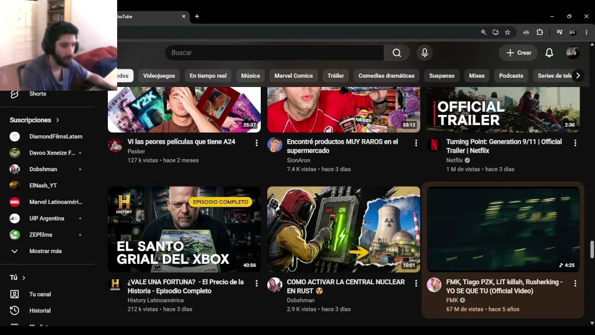The width and height of the screenshot is (595, 335).
Task: Click the ZEPfilms channel avatar
Action: (15, 234)
